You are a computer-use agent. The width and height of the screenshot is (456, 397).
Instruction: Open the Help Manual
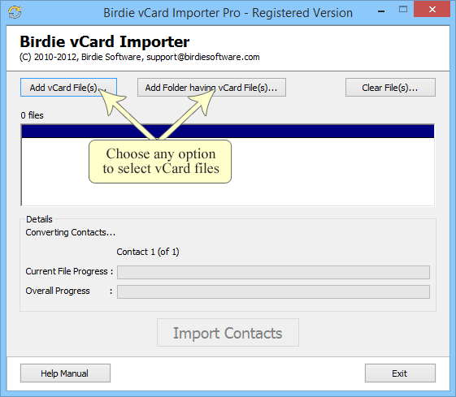tap(65, 373)
